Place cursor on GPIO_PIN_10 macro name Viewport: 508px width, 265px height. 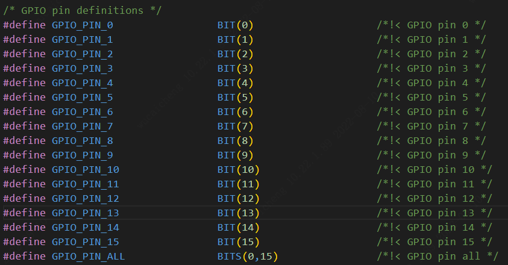click(85, 170)
